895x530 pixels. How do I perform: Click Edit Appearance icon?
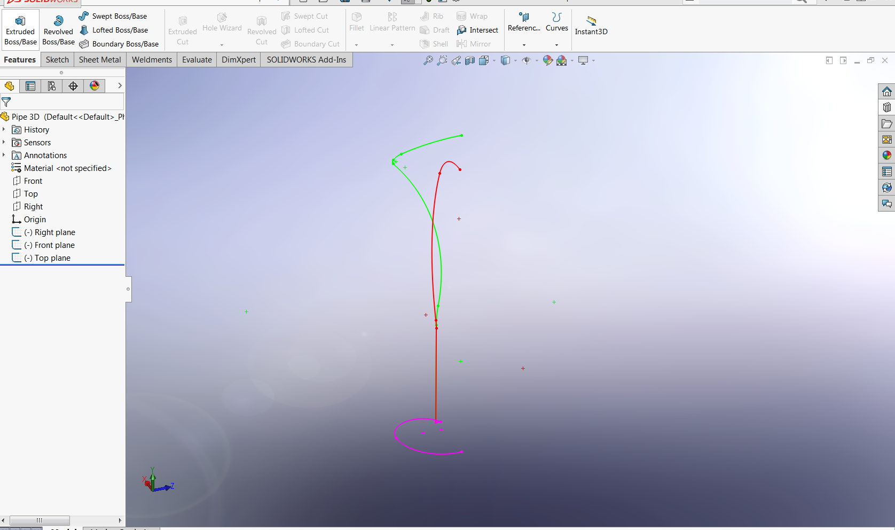click(547, 60)
